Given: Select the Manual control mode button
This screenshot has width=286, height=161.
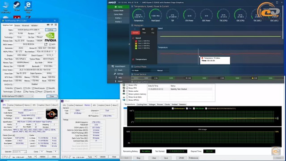Looking at the screenshot, I should pos(160,71).
